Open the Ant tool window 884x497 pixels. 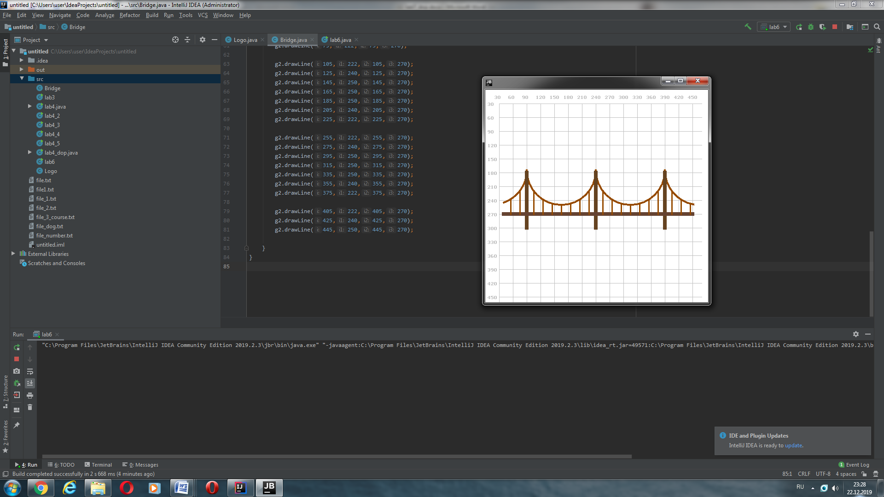[878, 46]
